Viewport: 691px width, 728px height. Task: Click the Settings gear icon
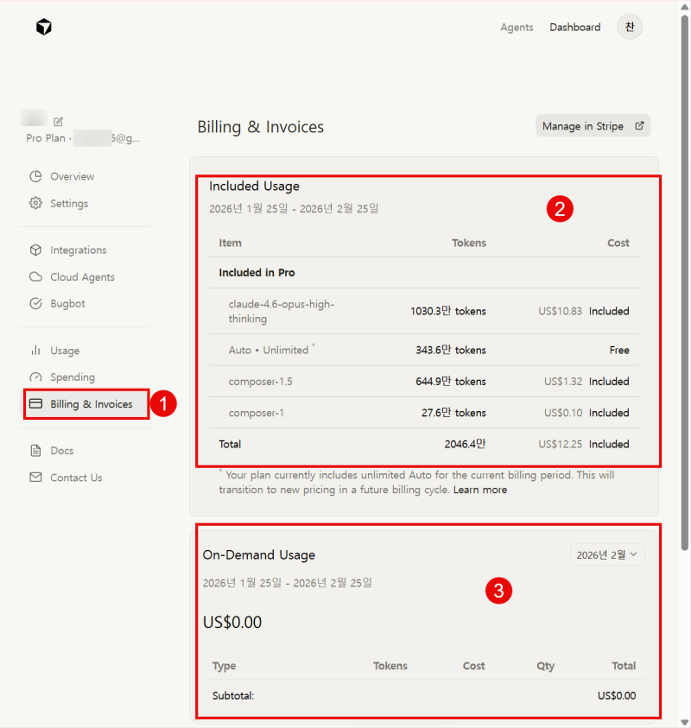coord(35,203)
